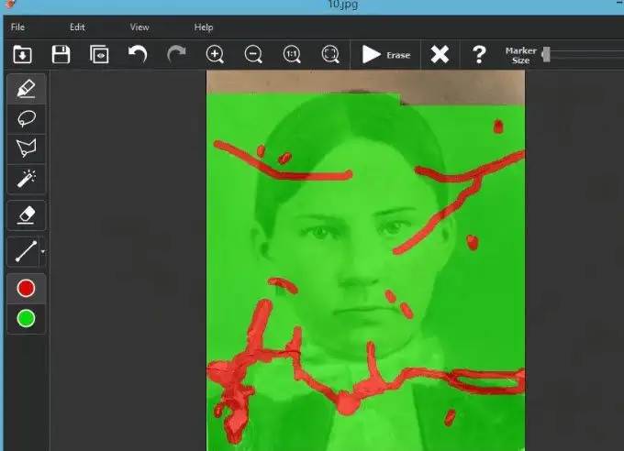Select the Lasso selection tool
Viewport: 624px width, 451px height.
tap(27, 118)
